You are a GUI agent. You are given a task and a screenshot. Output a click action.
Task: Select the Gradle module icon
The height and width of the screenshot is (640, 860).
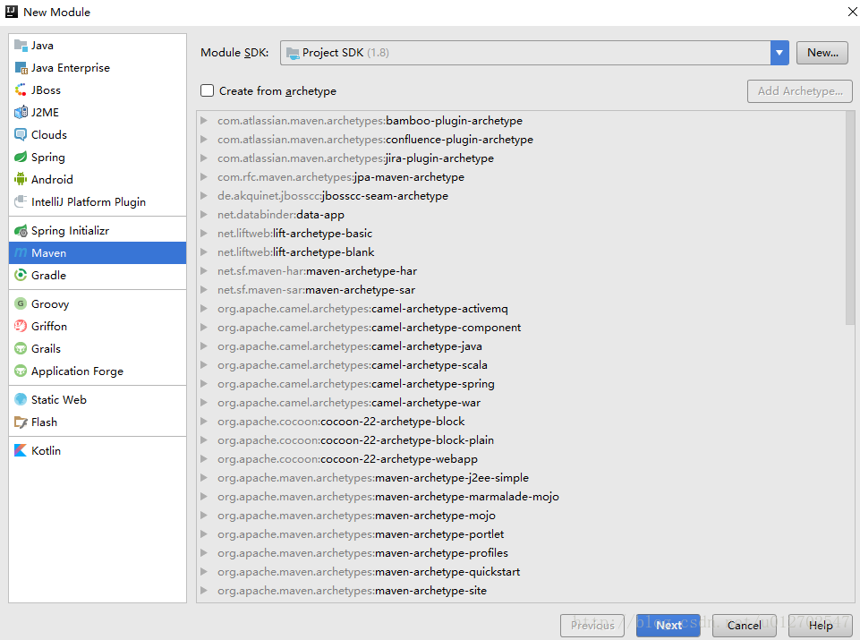tap(21, 276)
